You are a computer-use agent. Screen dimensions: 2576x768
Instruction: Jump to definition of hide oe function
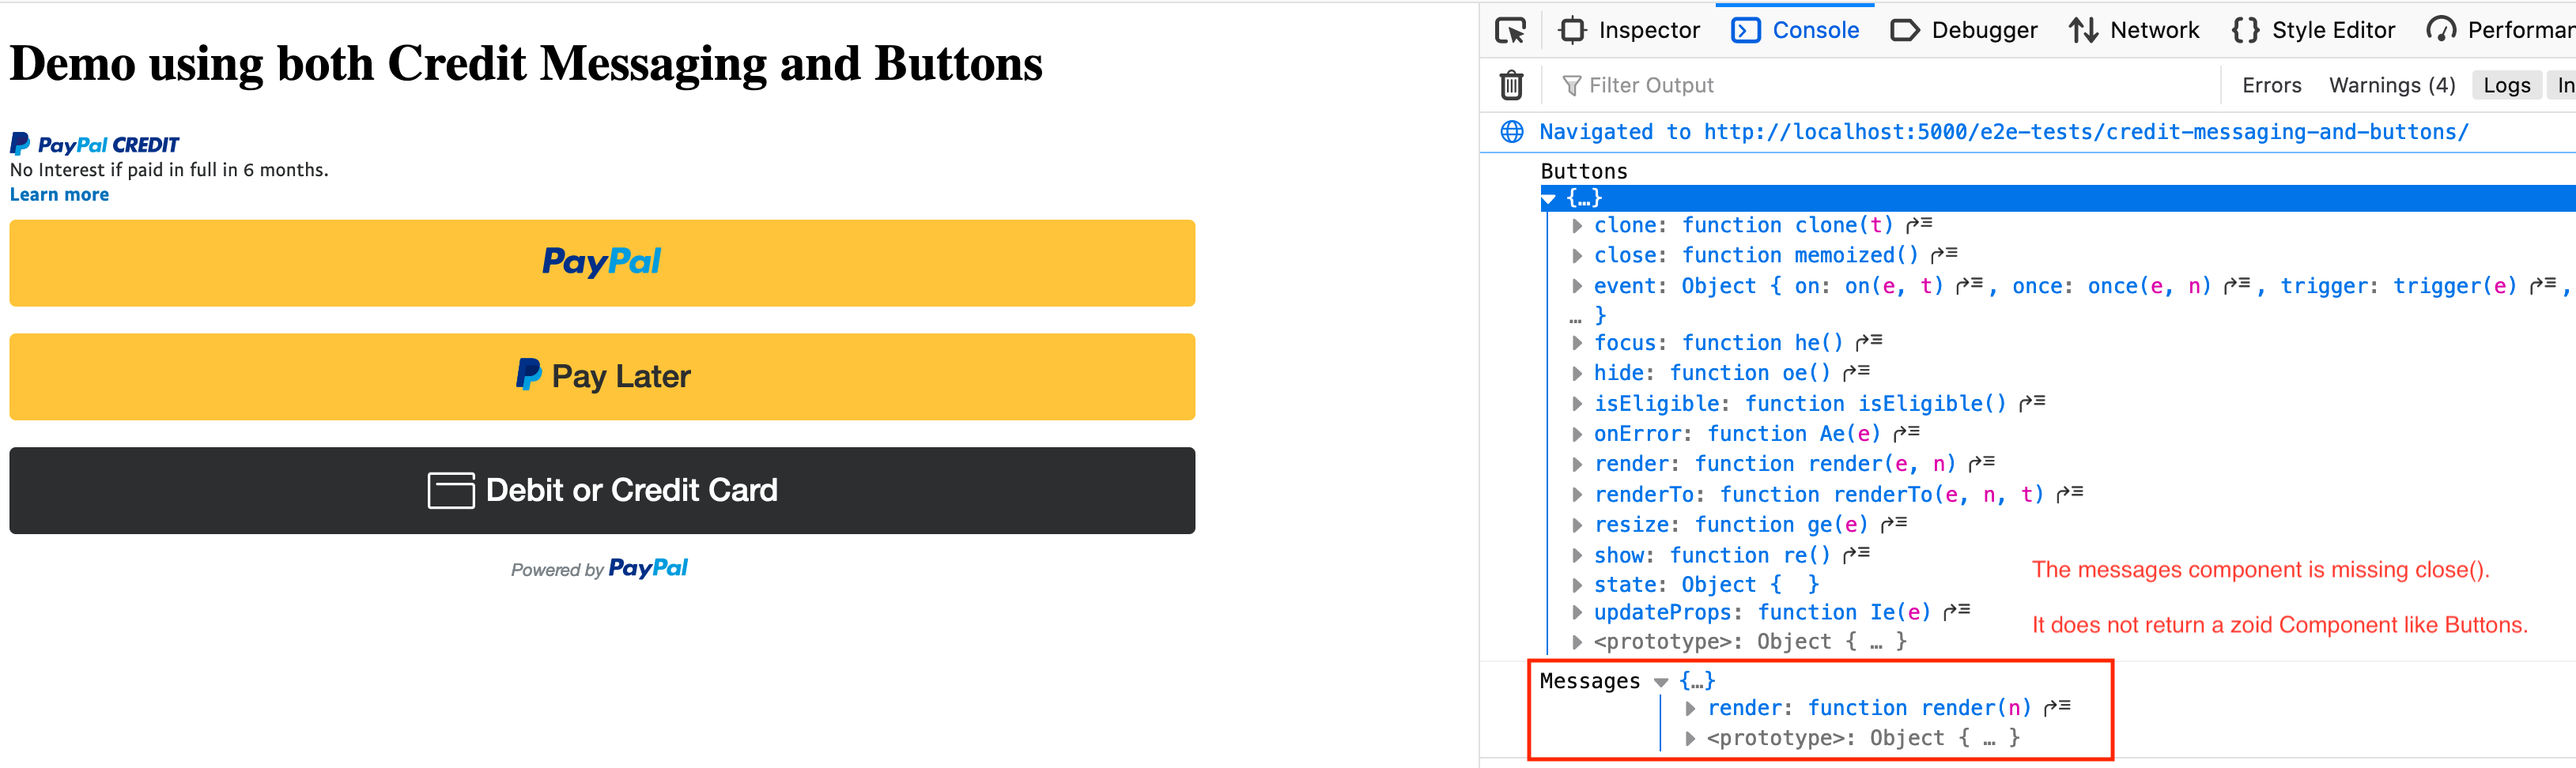1856,372
